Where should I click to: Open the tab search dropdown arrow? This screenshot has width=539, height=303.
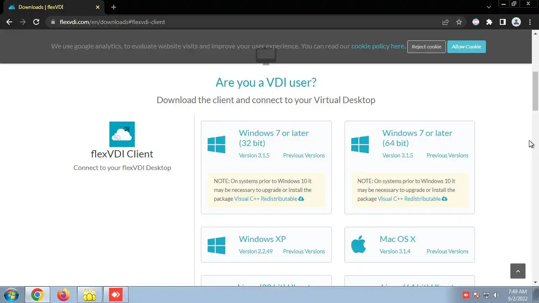(488, 7)
